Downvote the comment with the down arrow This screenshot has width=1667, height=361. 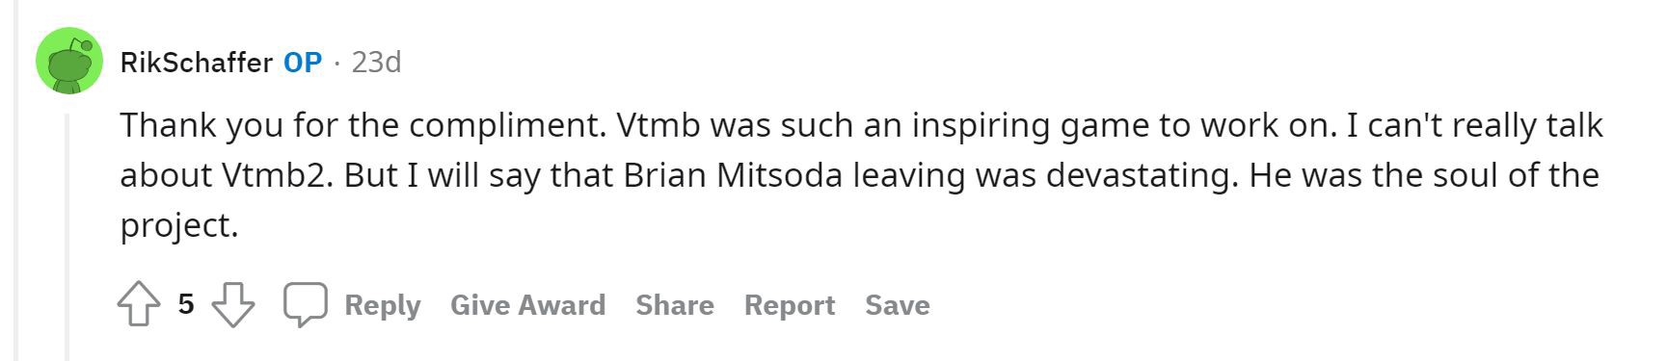(x=233, y=305)
